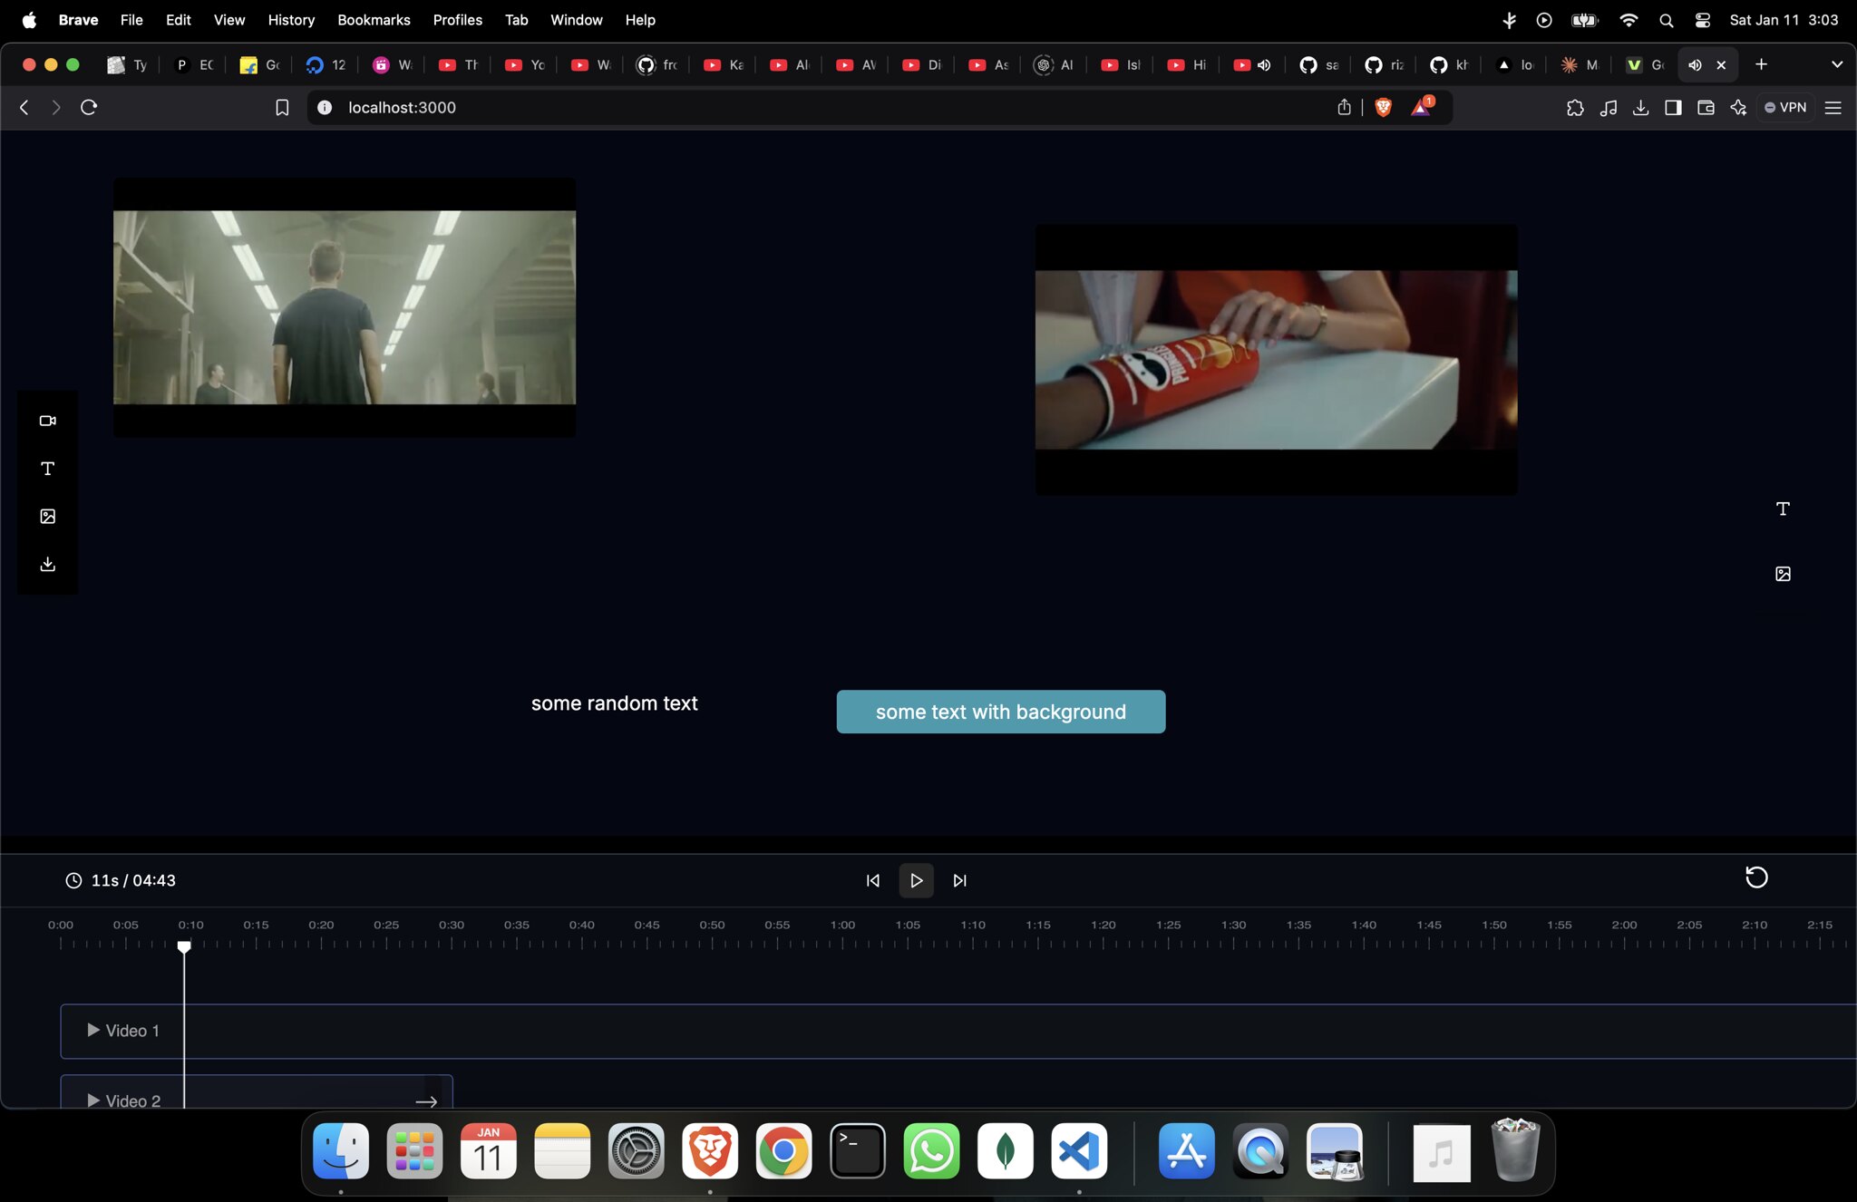Open the History menu
The width and height of the screenshot is (1857, 1202).
291,20
